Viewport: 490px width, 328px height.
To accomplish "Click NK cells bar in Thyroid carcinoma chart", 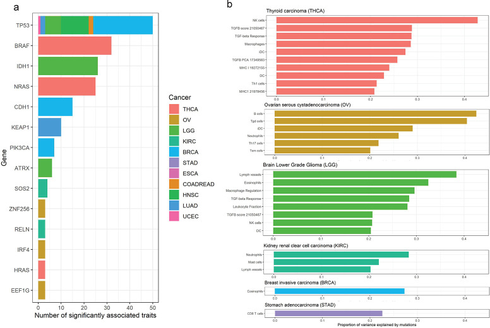I will pos(376,20).
